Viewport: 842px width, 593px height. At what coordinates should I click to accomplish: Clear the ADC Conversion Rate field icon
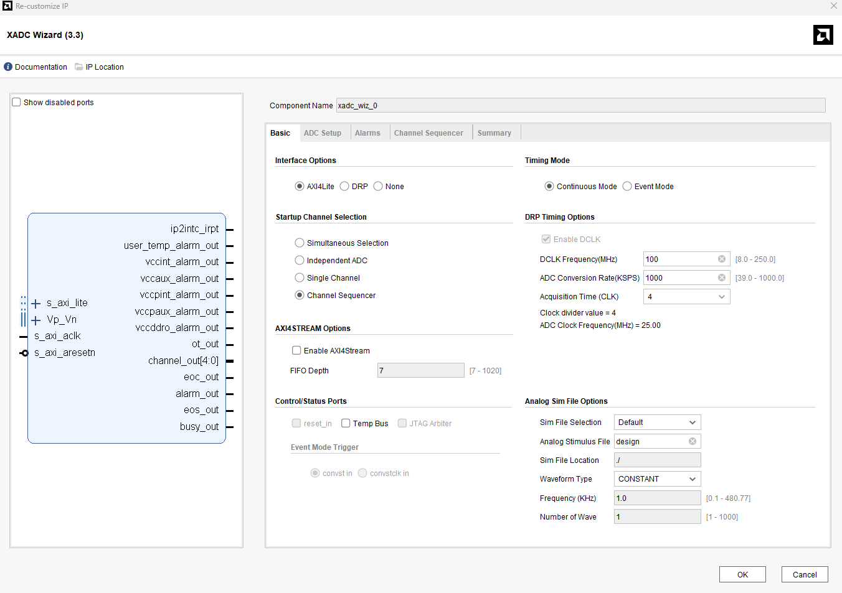click(x=722, y=278)
